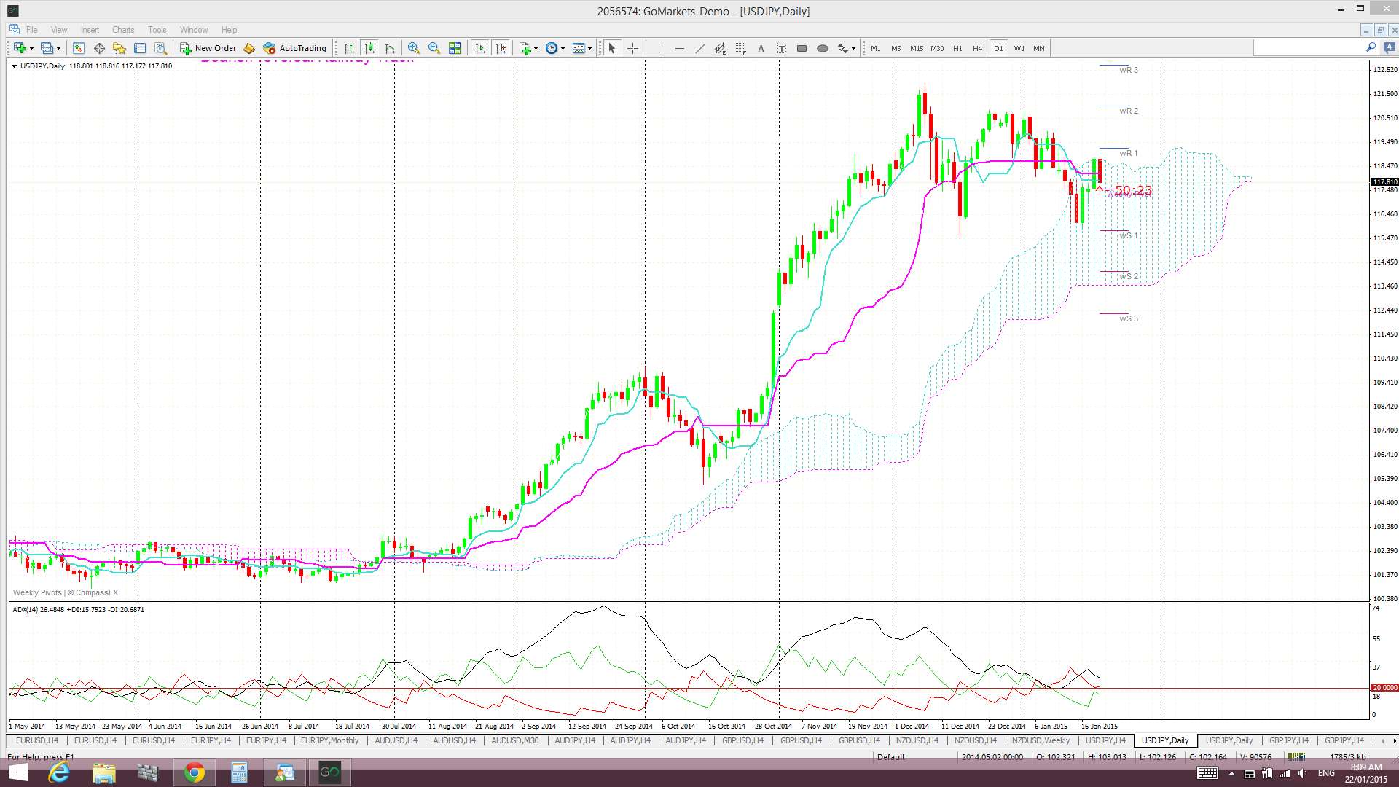
Task: Open the Charts menu
Action: pos(123,30)
